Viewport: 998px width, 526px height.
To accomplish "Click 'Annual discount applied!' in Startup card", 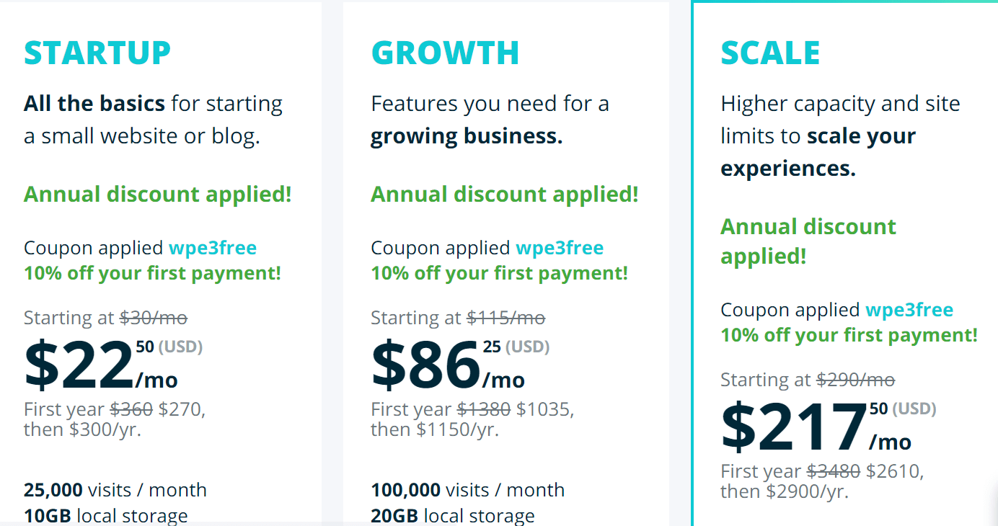I will 158,195.
